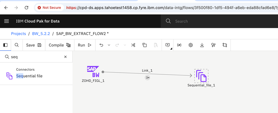Screen dimensions: 278x113
Task: Run the flow
Action: point(85,45)
